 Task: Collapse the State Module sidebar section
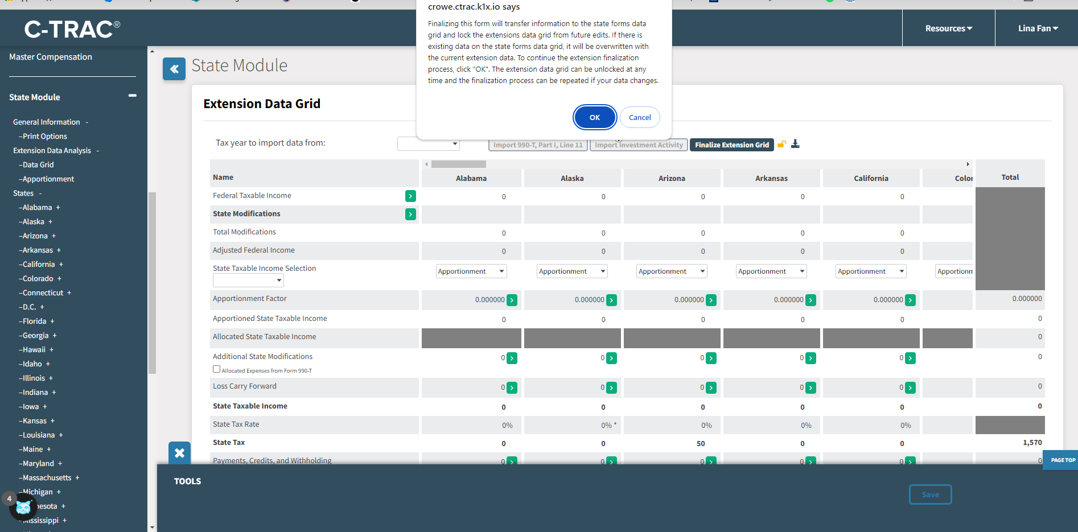132,96
